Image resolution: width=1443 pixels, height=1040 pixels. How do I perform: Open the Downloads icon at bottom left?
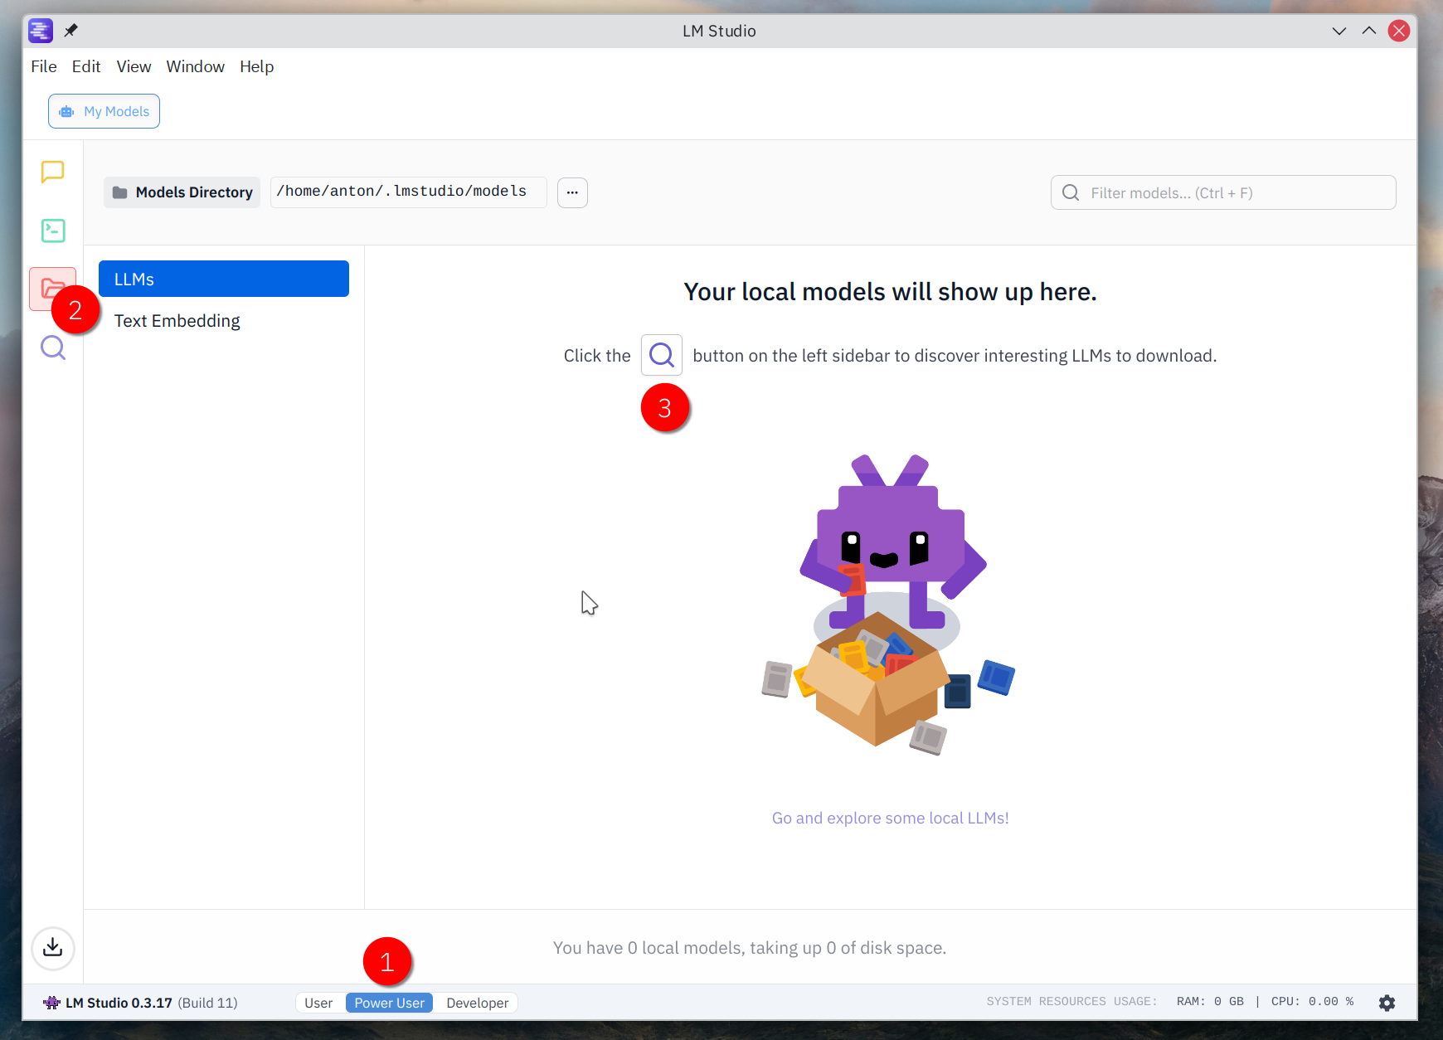53,947
